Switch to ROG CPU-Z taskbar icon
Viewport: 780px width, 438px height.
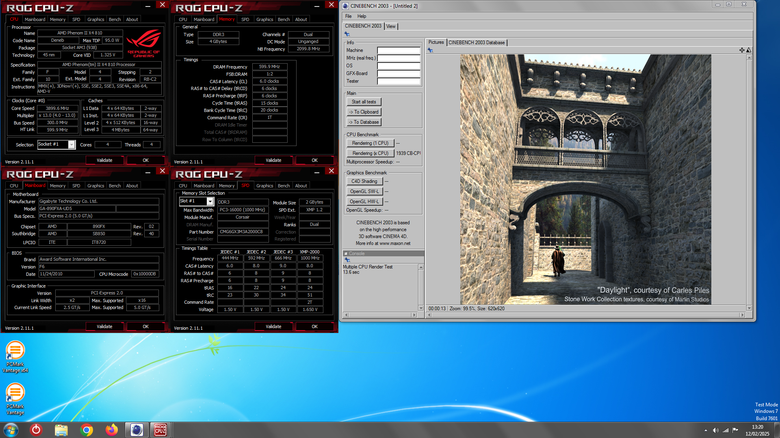(x=160, y=430)
